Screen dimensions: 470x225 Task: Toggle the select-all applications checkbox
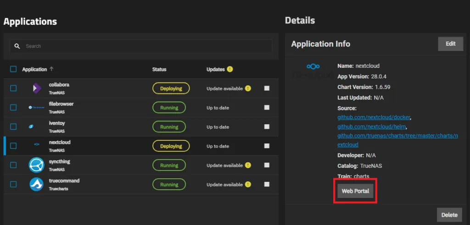[13, 69]
